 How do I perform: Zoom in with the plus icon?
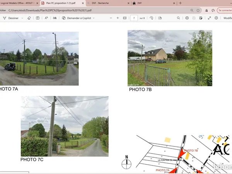(x=118, y=18)
